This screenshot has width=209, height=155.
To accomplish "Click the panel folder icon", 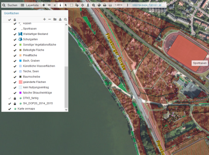I will 55,19.
